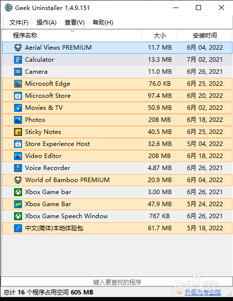The height and width of the screenshot is (301, 233).
Task: Close the Geek Uninstaller window
Action: pos(221,8)
